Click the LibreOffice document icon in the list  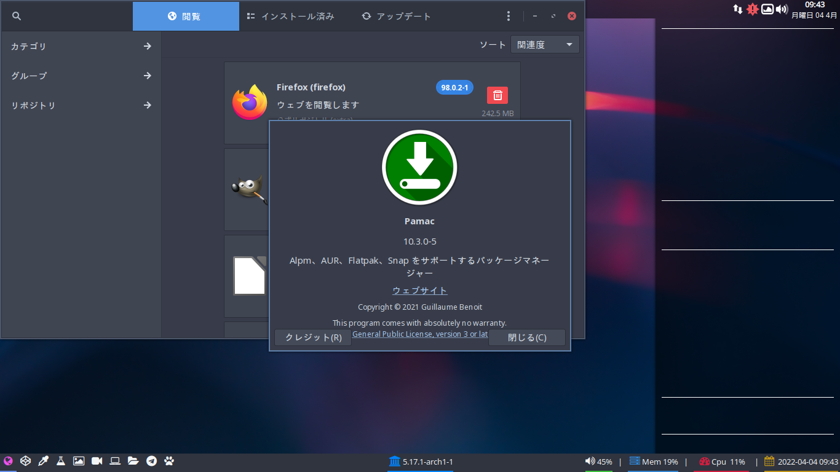[x=250, y=275]
